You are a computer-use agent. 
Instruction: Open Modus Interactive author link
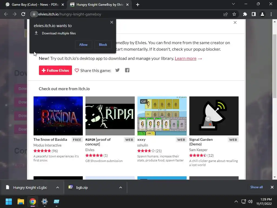[x=48, y=145]
